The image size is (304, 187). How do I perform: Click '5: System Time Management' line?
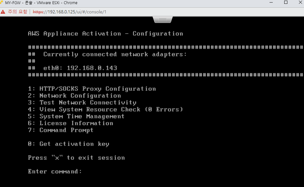click(76, 116)
